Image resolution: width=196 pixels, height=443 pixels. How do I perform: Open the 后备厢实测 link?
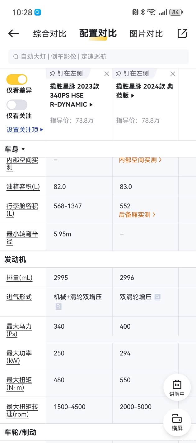coord(137,215)
